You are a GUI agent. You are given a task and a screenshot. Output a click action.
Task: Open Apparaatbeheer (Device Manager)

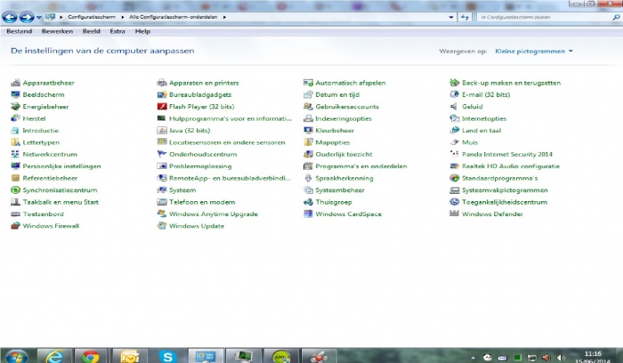48,83
